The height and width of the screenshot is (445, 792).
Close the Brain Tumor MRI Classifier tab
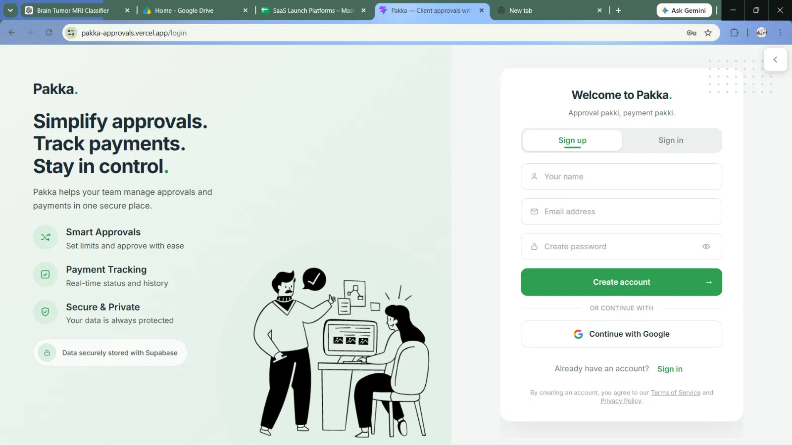coord(127,10)
